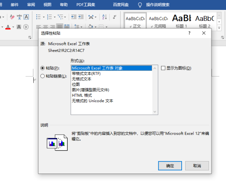Click the enclosed character icon

tap(26, 27)
